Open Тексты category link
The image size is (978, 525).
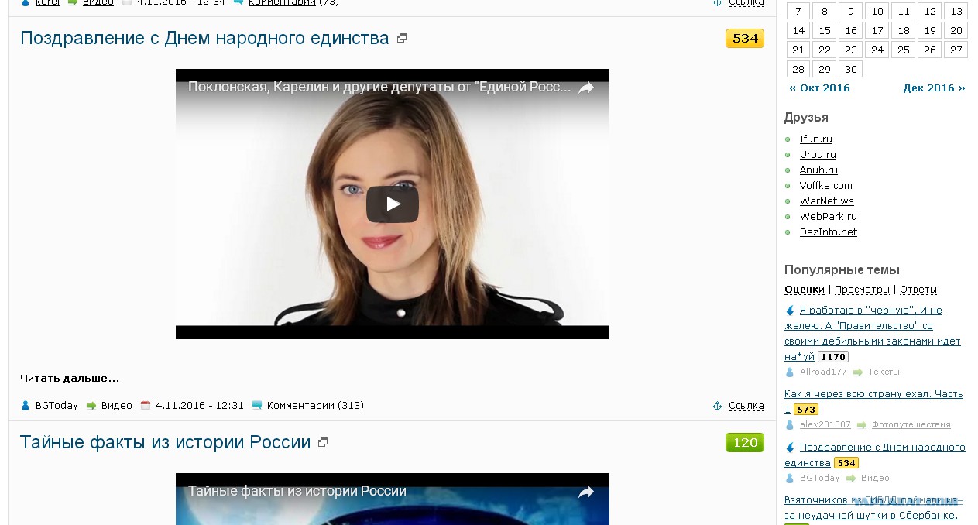click(884, 372)
